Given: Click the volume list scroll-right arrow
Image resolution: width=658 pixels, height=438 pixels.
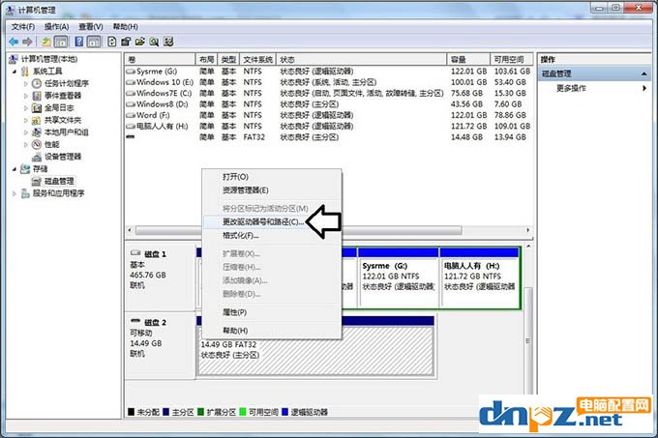Looking at the screenshot, I should [528, 230].
